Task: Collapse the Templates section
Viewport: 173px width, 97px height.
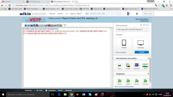Action: pyautogui.click(x=148, y=74)
